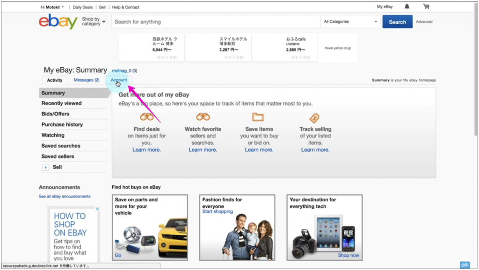
Task: Open the everything tech promo image
Action: coord(325,227)
